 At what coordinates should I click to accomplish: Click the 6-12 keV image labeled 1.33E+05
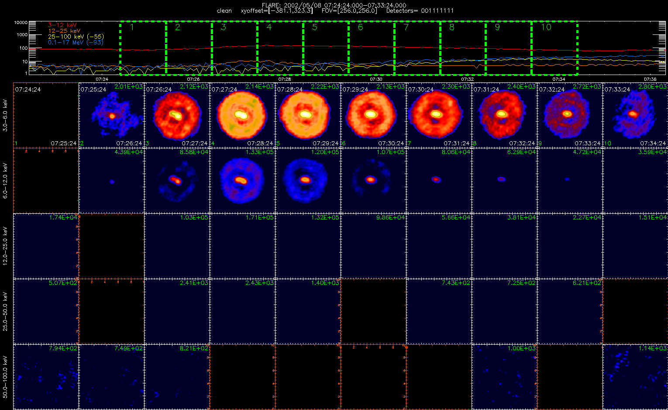242,180
